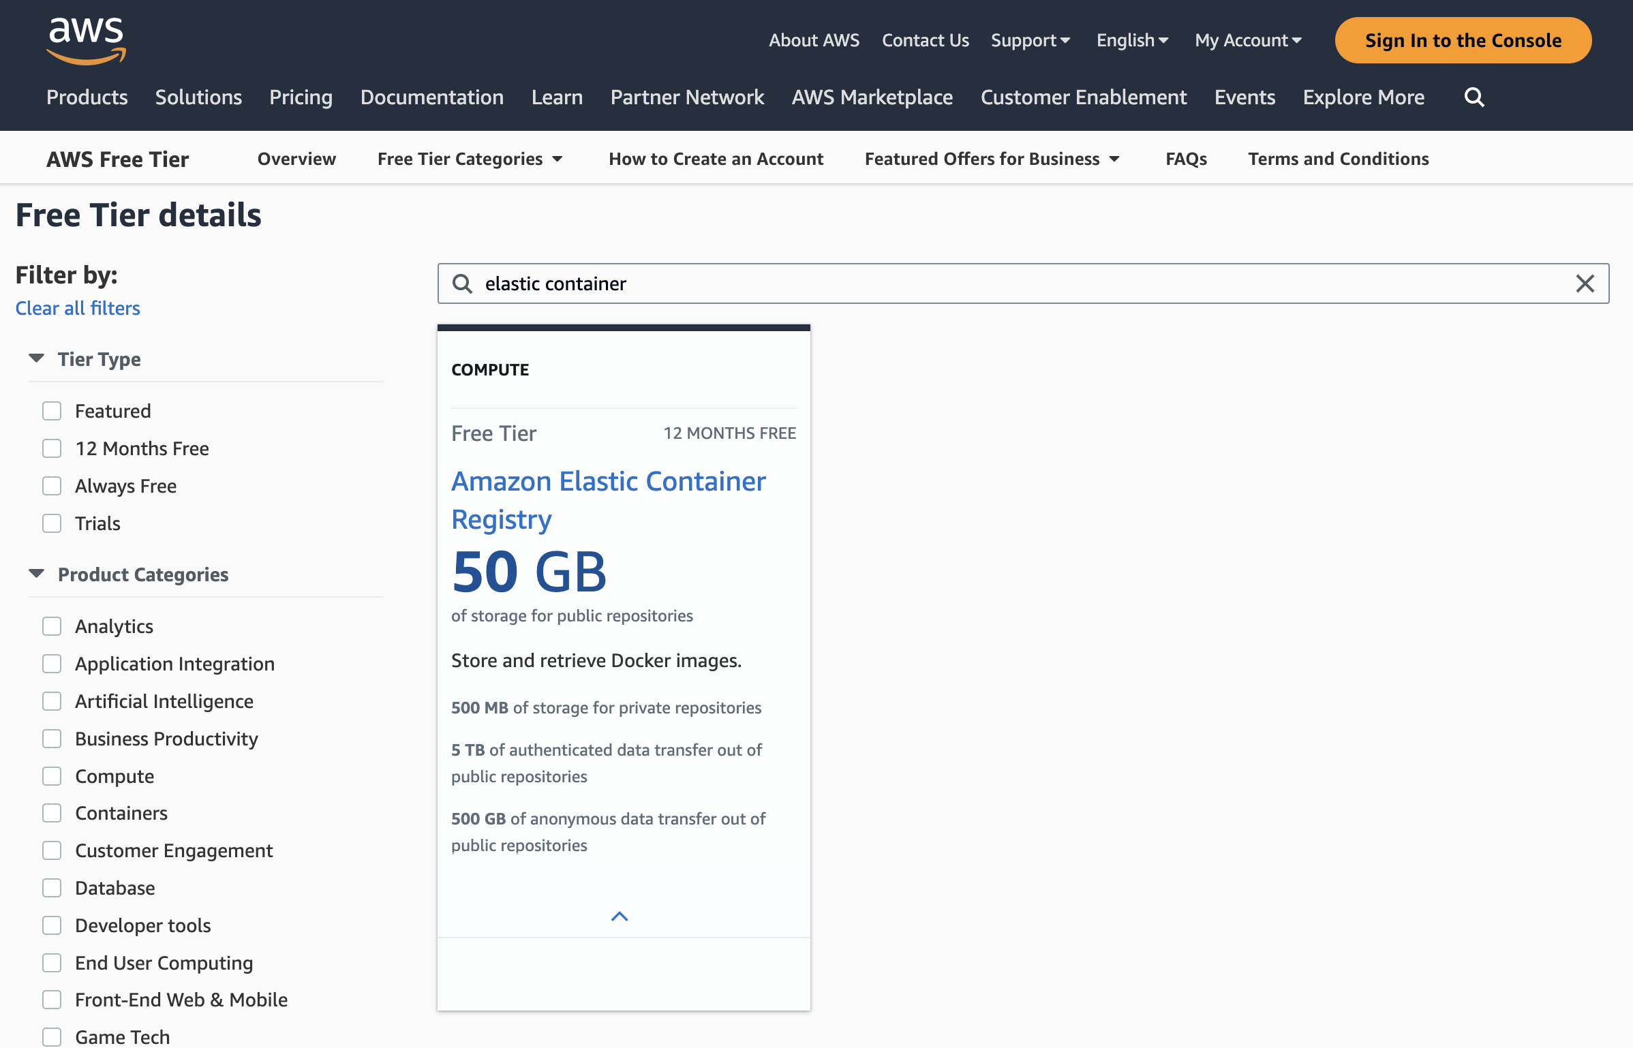Open the Solutions menu
The image size is (1633, 1048).
198,97
